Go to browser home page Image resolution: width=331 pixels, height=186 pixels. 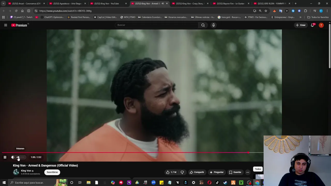point(22,11)
